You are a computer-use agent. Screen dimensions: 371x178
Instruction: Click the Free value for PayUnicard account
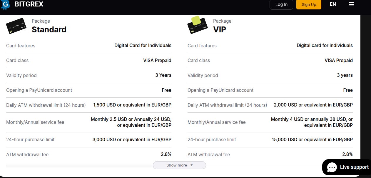coord(166,90)
